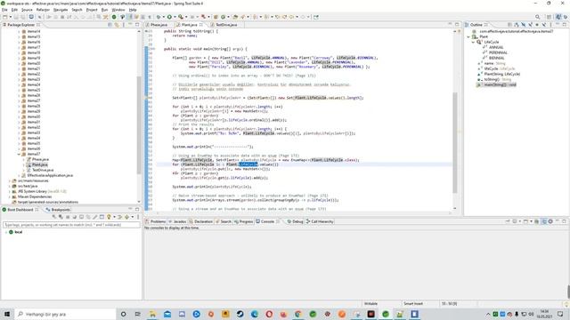This screenshot has height=320, width=570.
Task: Open the Debug view tab
Action: pos(295,221)
